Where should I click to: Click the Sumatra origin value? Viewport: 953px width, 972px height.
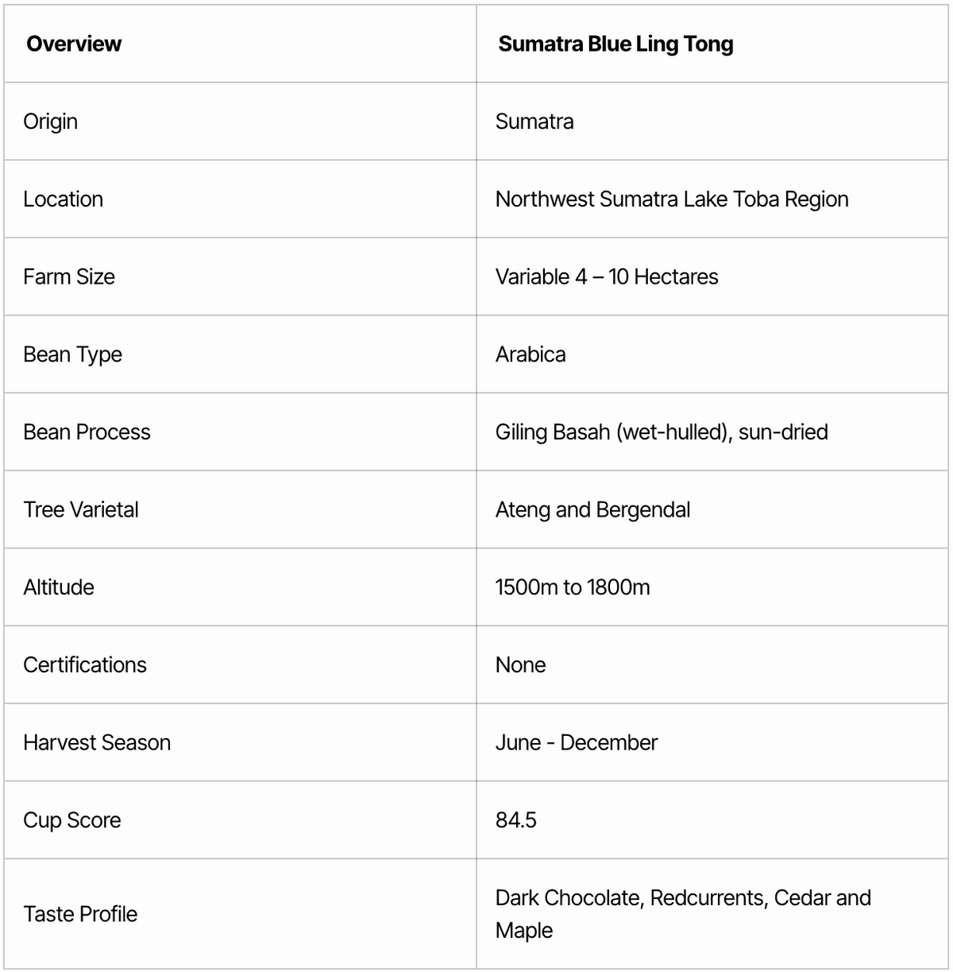(534, 122)
